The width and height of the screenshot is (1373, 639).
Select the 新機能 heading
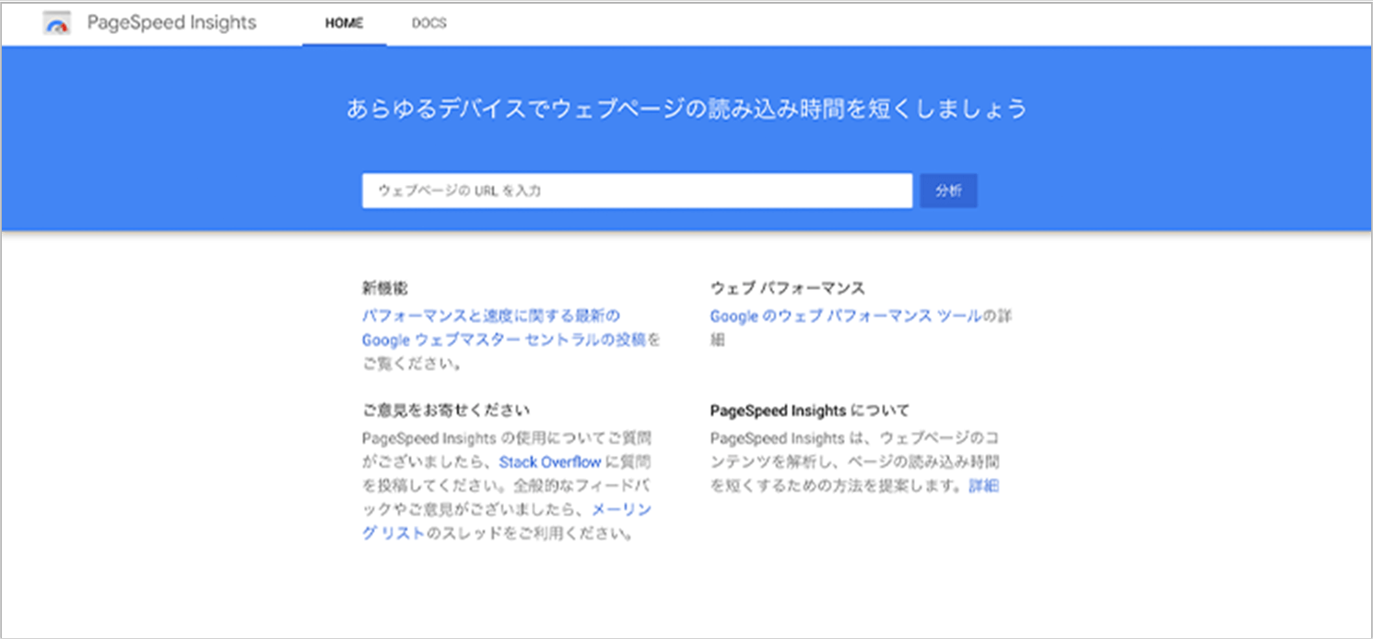tap(385, 289)
